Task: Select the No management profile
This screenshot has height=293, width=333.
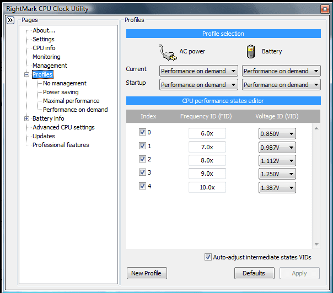Action: coord(65,83)
